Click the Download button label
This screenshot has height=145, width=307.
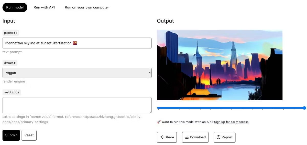pos(198,137)
